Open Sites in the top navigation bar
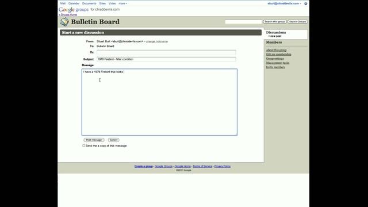Screen dimensions: 368x207 click(x=102, y=3)
